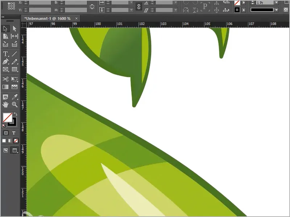Reset to default fill and stroke

(x=4, y=126)
